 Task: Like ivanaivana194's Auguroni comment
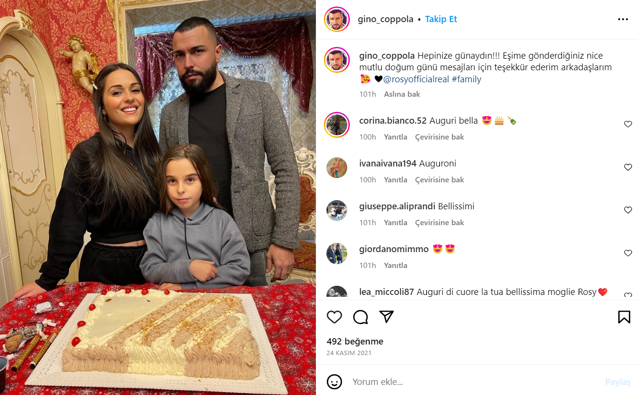point(628,167)
